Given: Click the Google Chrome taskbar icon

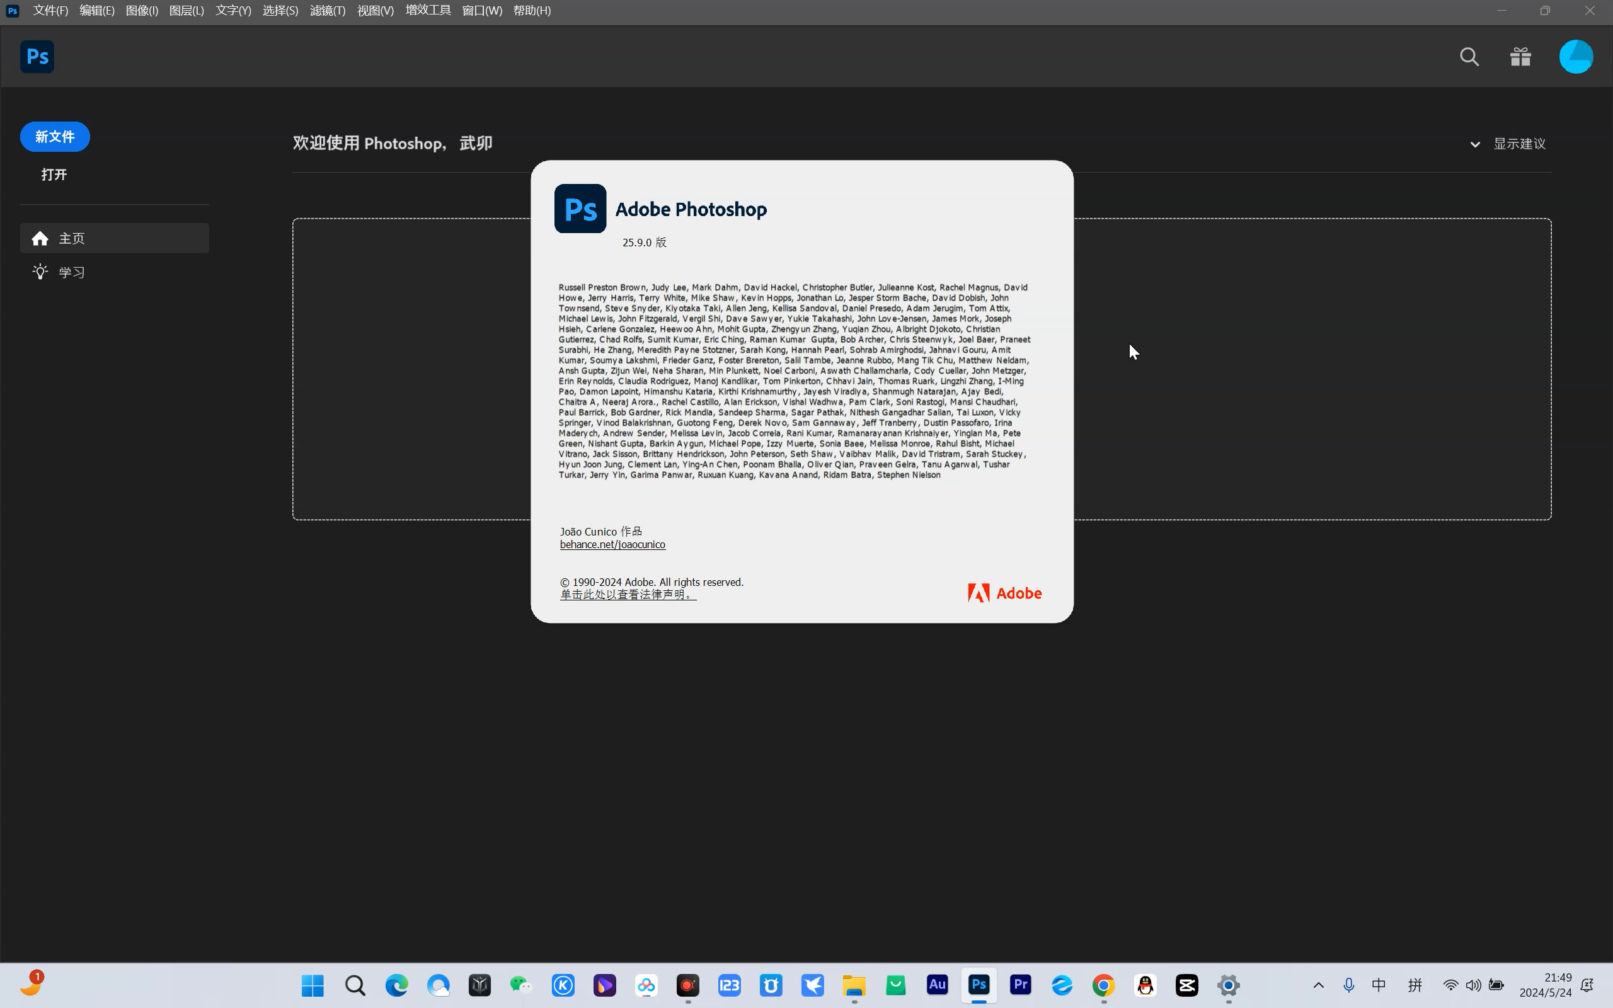Looking at the screenshot, I should [x=1103, y=985].
